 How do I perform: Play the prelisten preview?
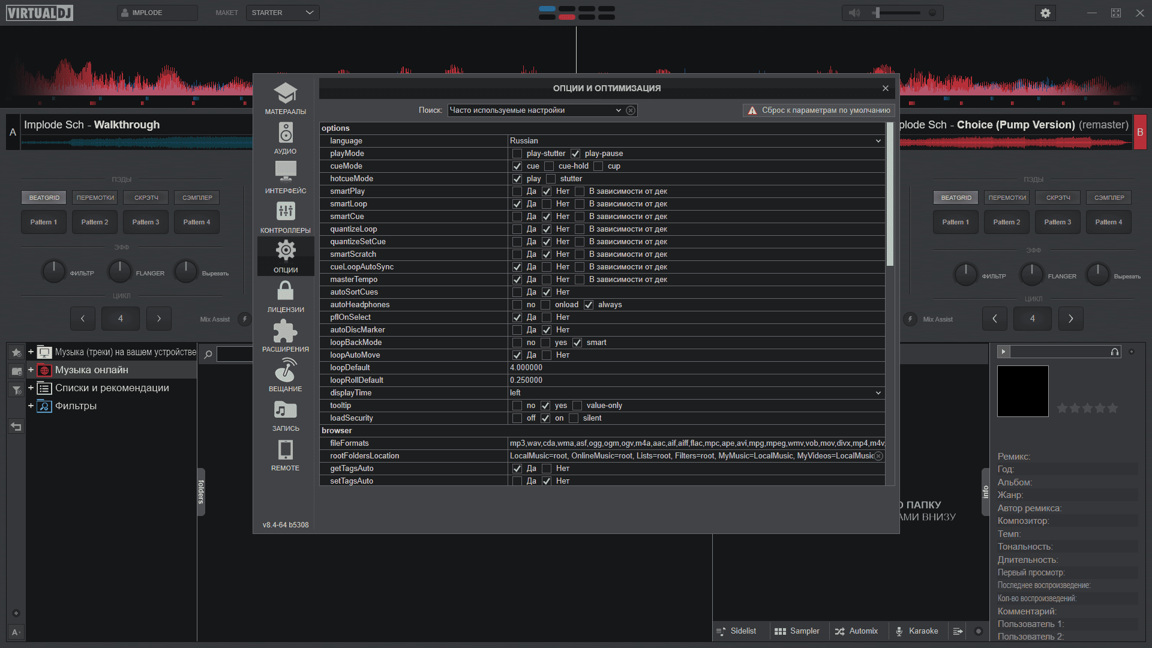point(1003,352)
